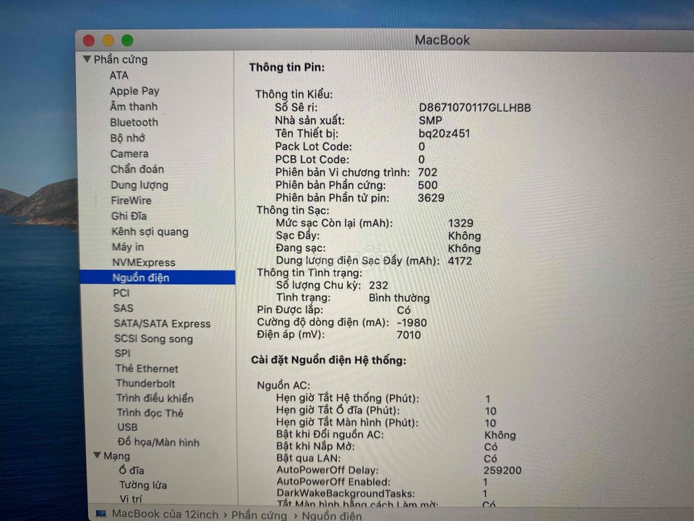Collapse the Phần cứng section triangle

coord(87,60)
